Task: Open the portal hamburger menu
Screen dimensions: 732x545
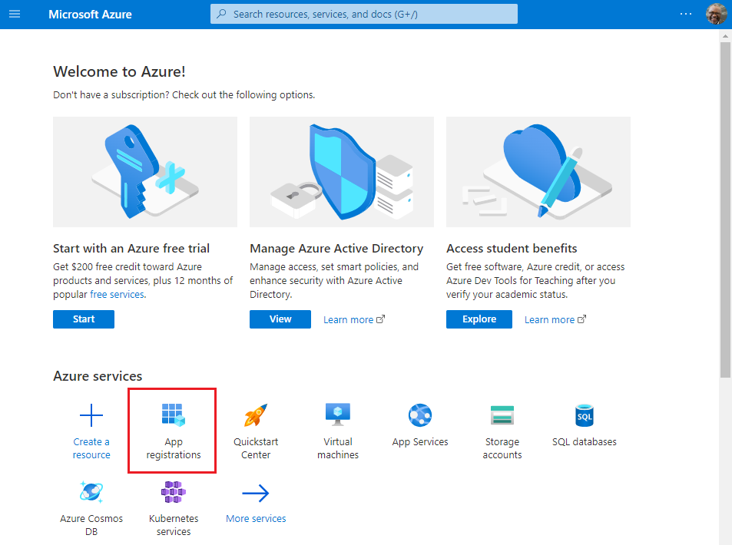Action: [15, 14]
